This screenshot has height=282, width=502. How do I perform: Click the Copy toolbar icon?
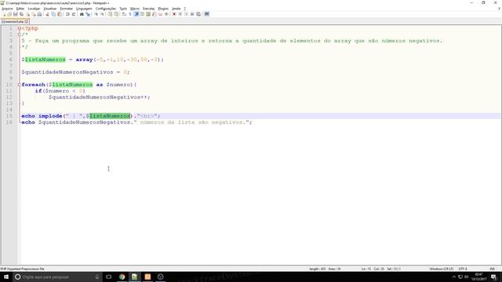coord(53,14)
